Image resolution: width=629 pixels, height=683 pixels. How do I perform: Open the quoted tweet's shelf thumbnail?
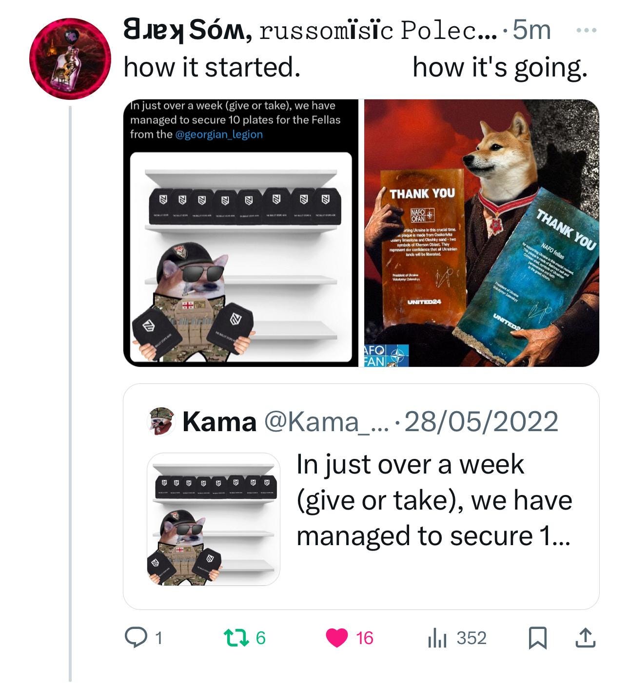click(x=214, y=519)
